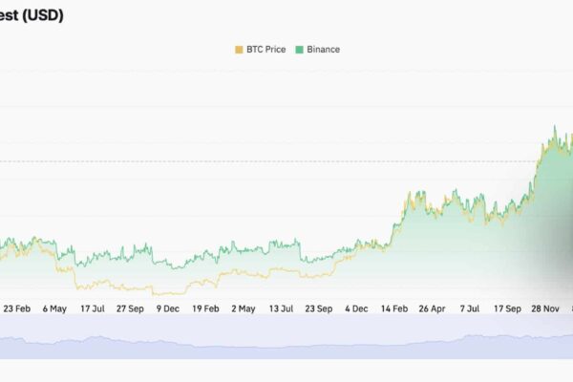Viewport: 573px width, 382px height.
Task: Toggle the BTC Price series label
Action: 265,49
